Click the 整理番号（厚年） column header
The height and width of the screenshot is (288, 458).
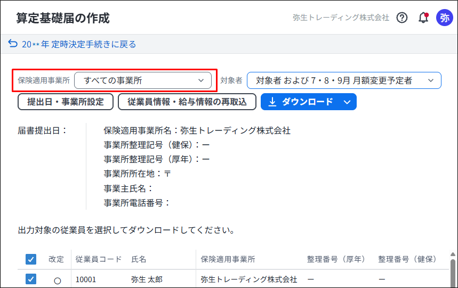point(336,259)
